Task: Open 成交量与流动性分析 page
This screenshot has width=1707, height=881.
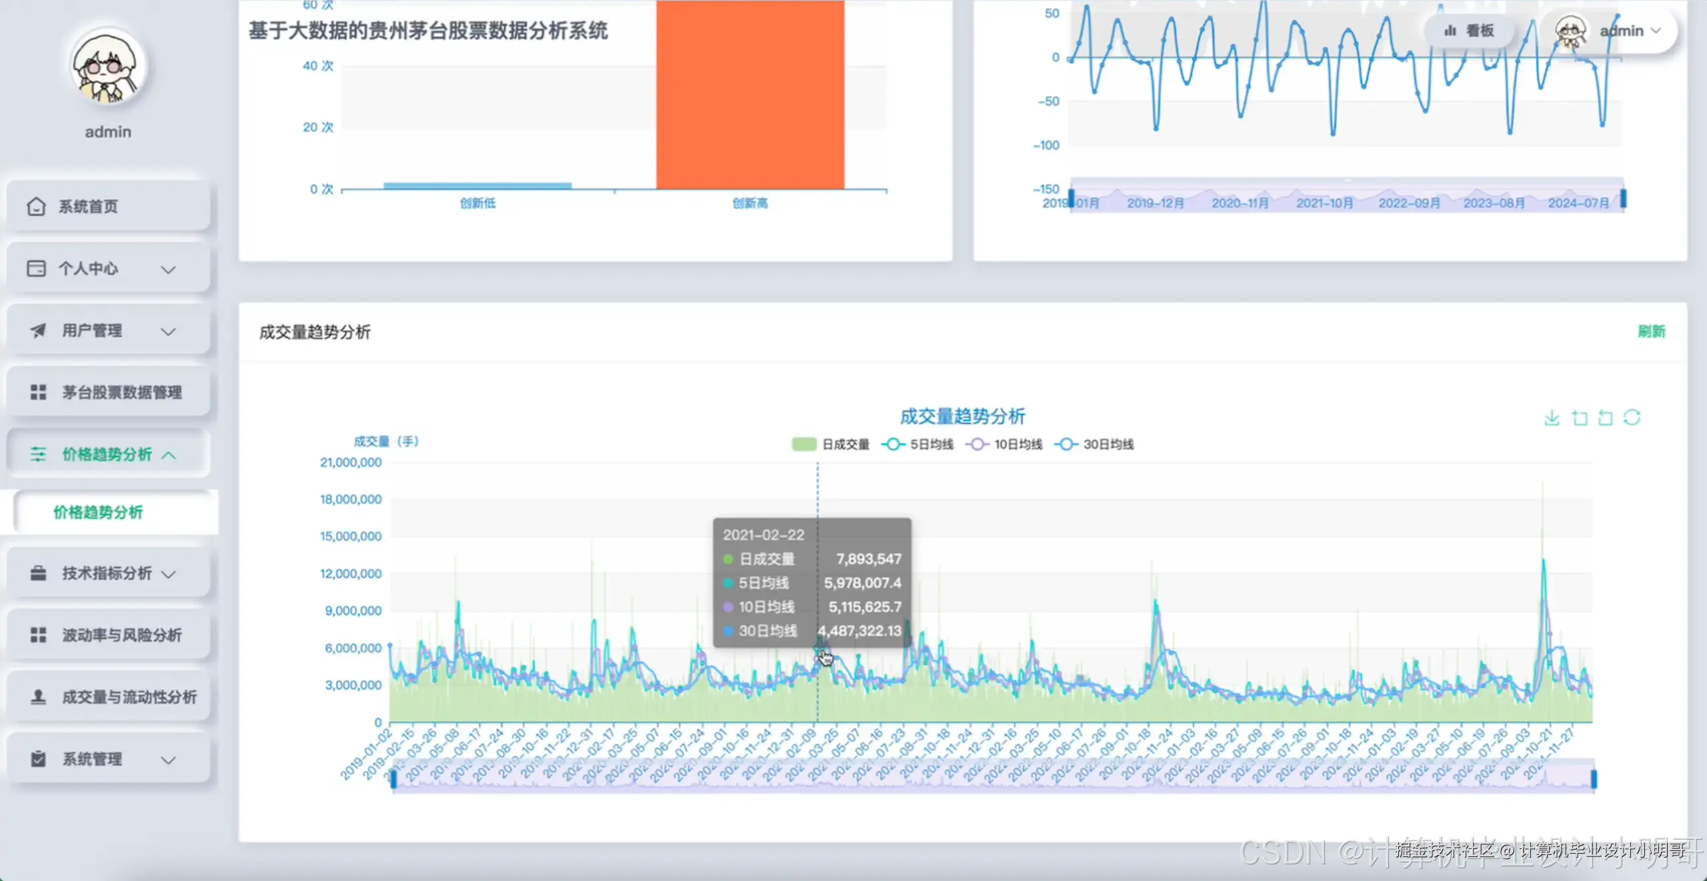Action: (129, 697)
